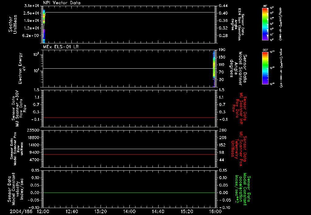Click the 12:40 time axis label
The image size is (311, 215).
coord(72,211)
